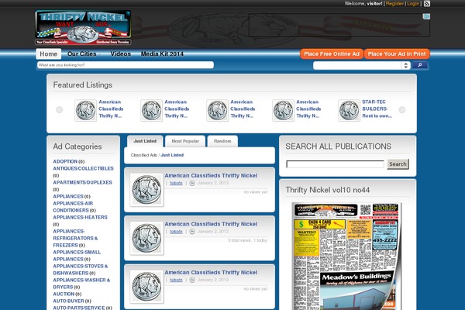This screenshot has width=465, height=310.
Task: Switch to the Random tab
Action: 222,141
